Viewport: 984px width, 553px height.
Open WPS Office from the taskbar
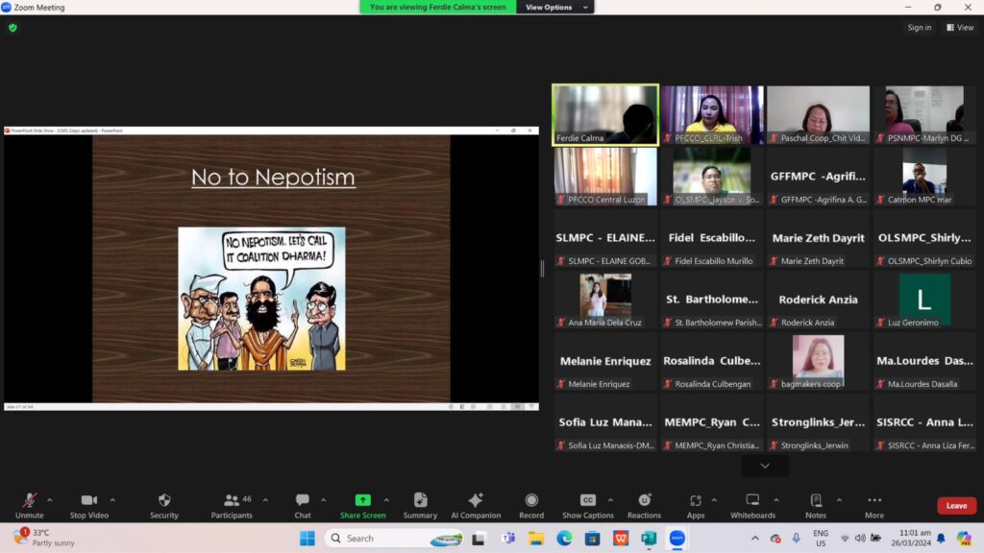[x=621, y=538]
